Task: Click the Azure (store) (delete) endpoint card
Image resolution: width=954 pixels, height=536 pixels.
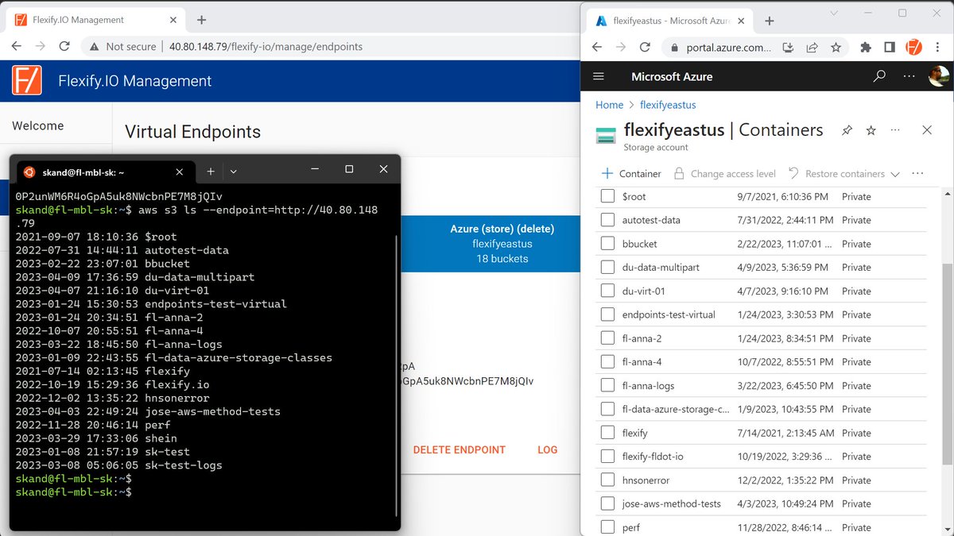Action: tap(491, 243)
